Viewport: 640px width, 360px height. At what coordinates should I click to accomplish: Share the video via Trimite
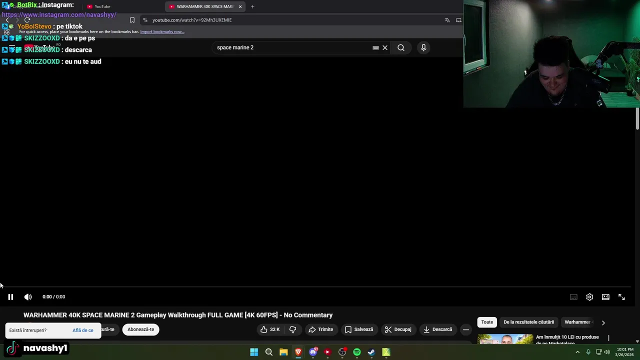321,329
